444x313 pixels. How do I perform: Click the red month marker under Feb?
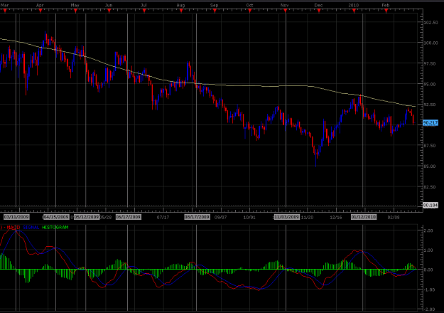pyautogui.click(x=386, y=11)
